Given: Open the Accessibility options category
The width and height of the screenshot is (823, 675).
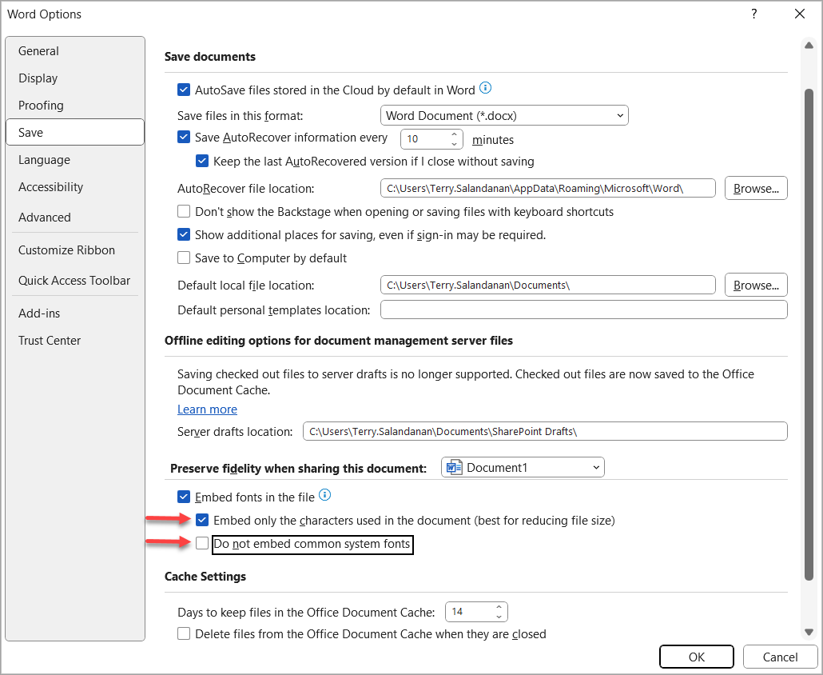Looking at the screenshot, I should [x=75, y=187].
